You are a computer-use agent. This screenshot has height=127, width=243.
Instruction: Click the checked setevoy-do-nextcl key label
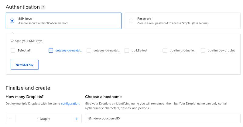click(x=69, y=51)
